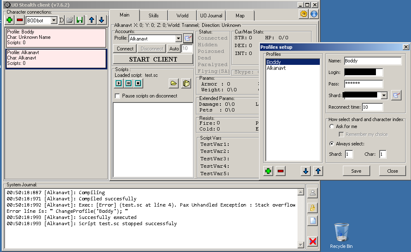Click the red X icon beside System Journal
The height and width of the screenshot is (252, 411).
(313, 241)
